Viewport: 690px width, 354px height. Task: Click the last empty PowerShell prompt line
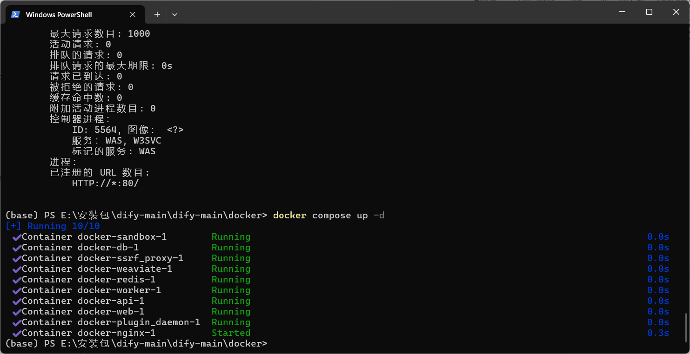click(136, 344)
